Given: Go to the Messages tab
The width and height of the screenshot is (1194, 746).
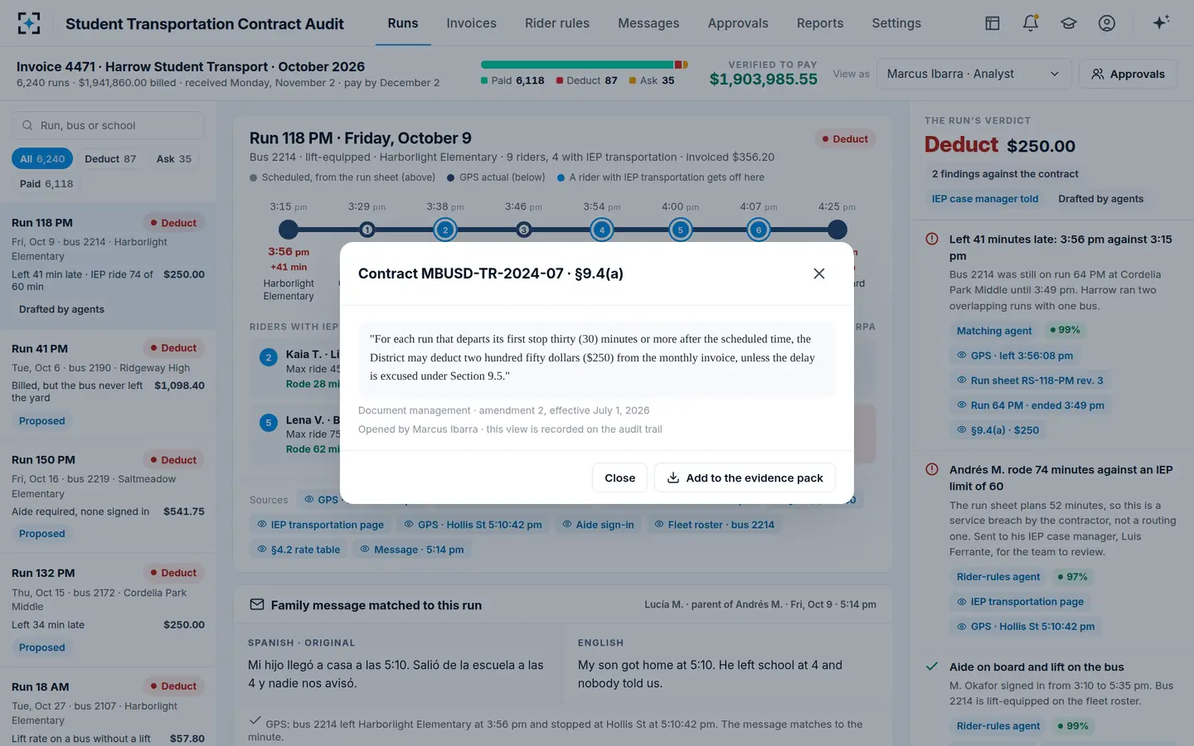Looking at the screenshot, I should point(648,23).
